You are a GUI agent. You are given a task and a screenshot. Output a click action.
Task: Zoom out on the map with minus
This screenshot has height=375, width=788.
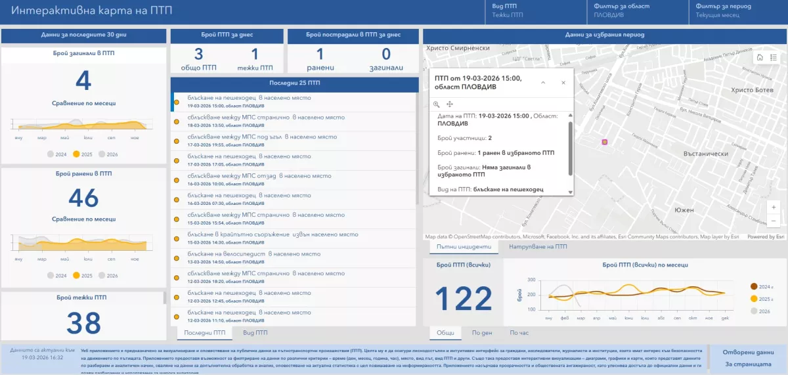pos(774,221)
